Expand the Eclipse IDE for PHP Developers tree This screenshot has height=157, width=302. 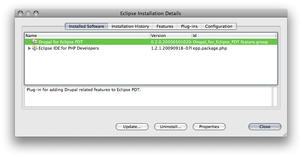tap(29, 48)
